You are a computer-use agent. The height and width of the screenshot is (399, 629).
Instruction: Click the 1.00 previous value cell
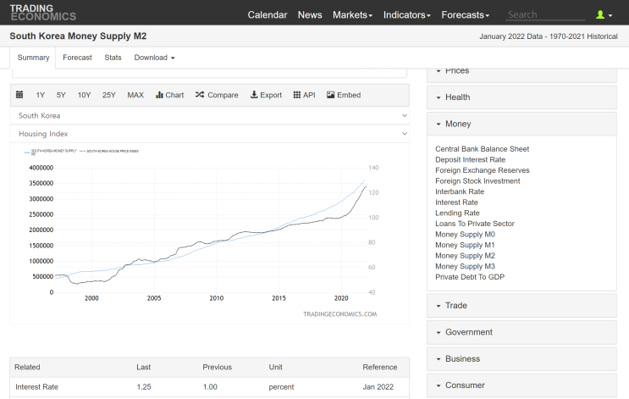[x=210, y=387]
